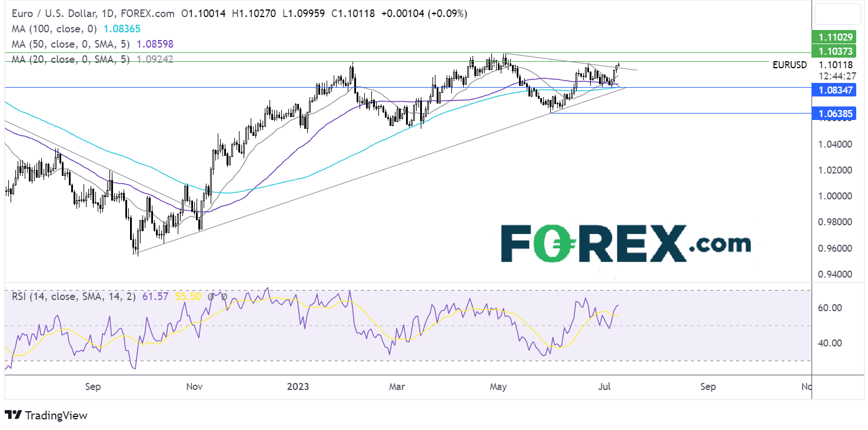The width and height of the screenshot is (868, 430).
Task: Click the RSI 40.00 axis label
Action: [830, 343]
